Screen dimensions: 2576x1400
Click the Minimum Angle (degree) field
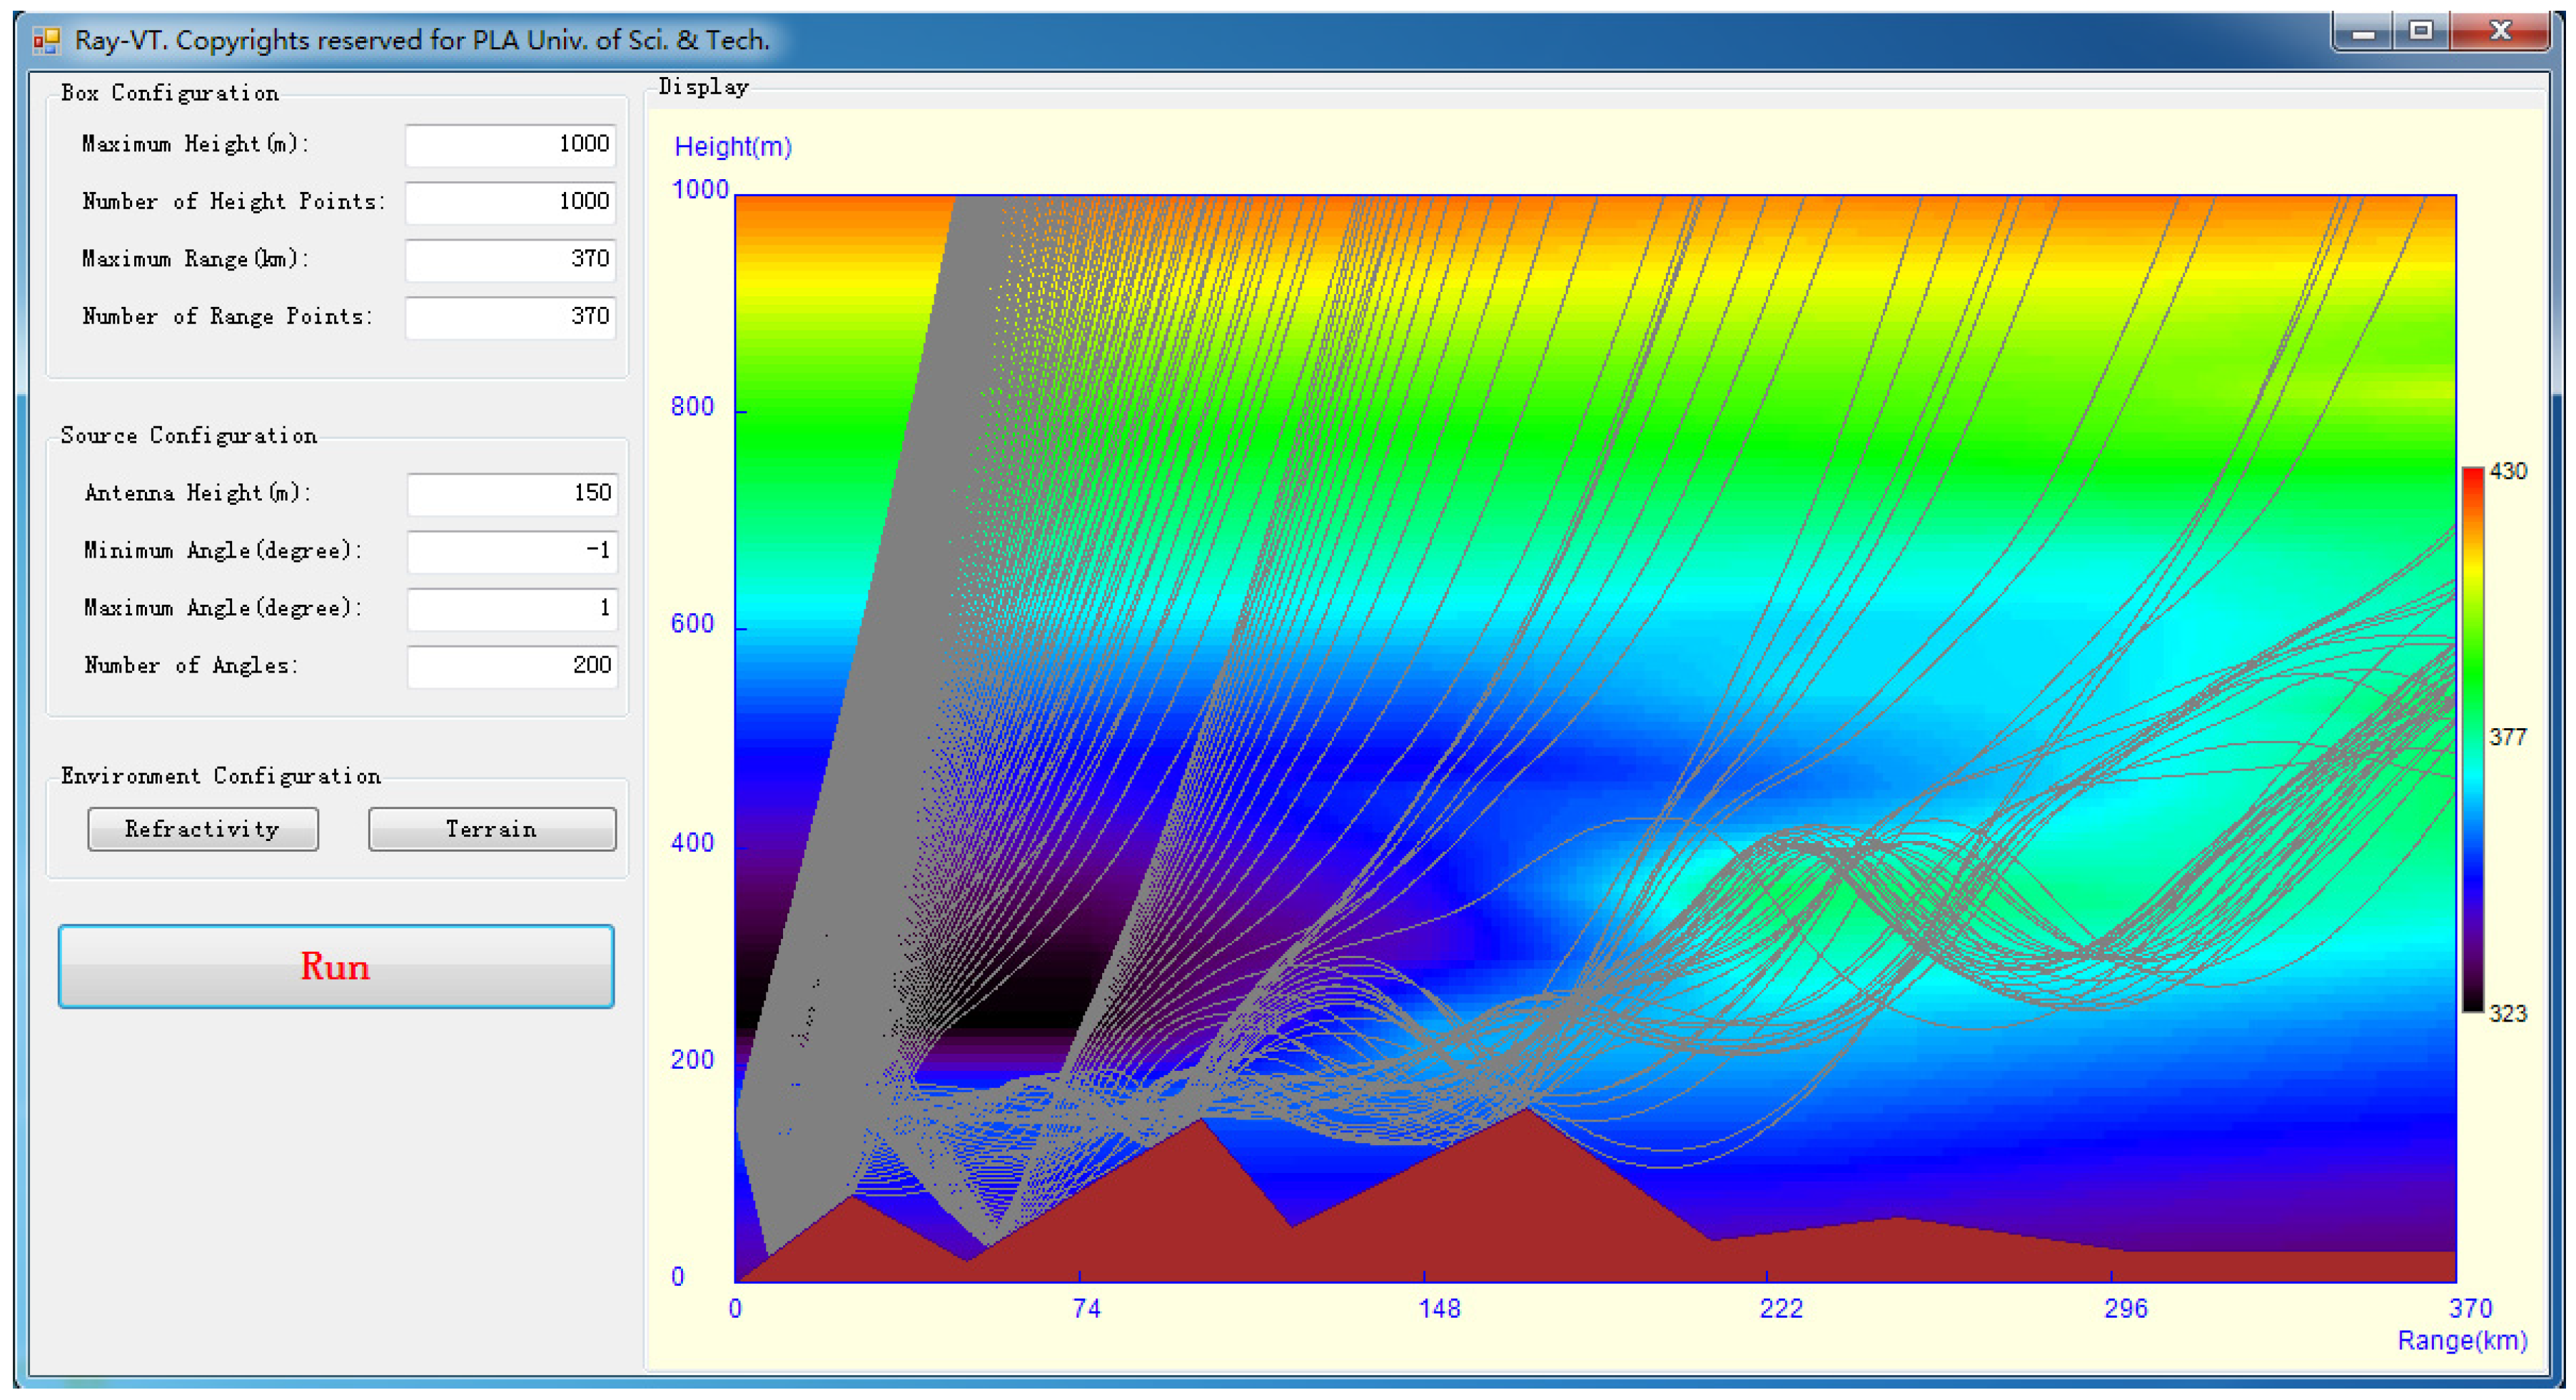pos(512,551)
